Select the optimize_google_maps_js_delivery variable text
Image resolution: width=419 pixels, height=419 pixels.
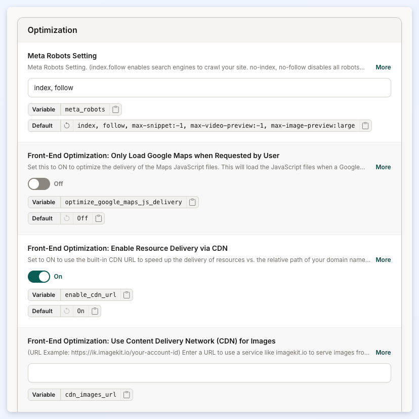pyautogui.click(x=123, y=202)
